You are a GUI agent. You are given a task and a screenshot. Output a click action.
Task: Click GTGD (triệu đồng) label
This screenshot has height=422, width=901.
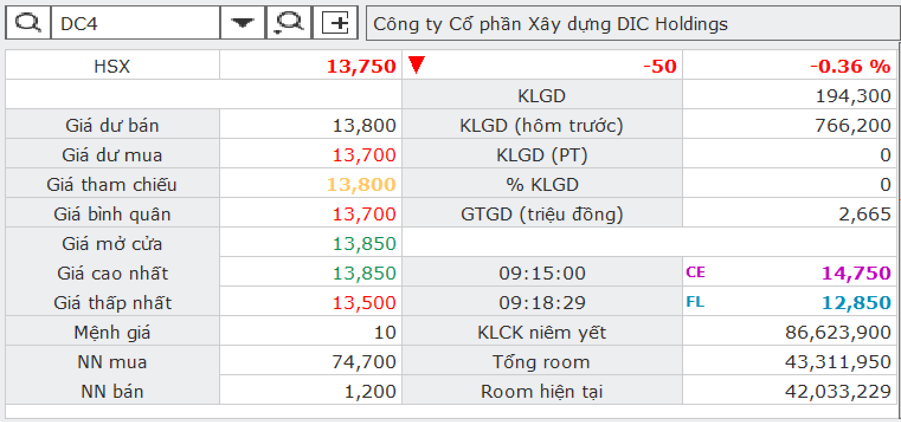pos(542,214)
